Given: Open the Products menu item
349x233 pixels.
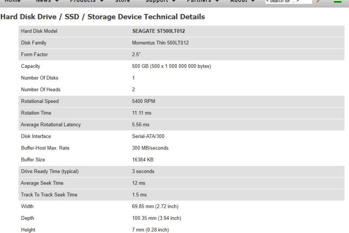Looking at the screenshot, I should tap(83, 1).
